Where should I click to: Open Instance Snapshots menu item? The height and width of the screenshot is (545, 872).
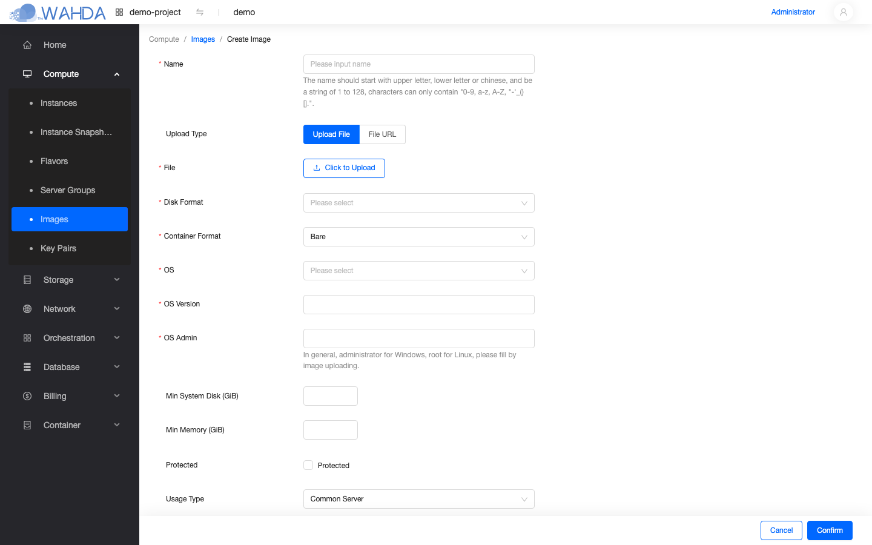(70, 132)
